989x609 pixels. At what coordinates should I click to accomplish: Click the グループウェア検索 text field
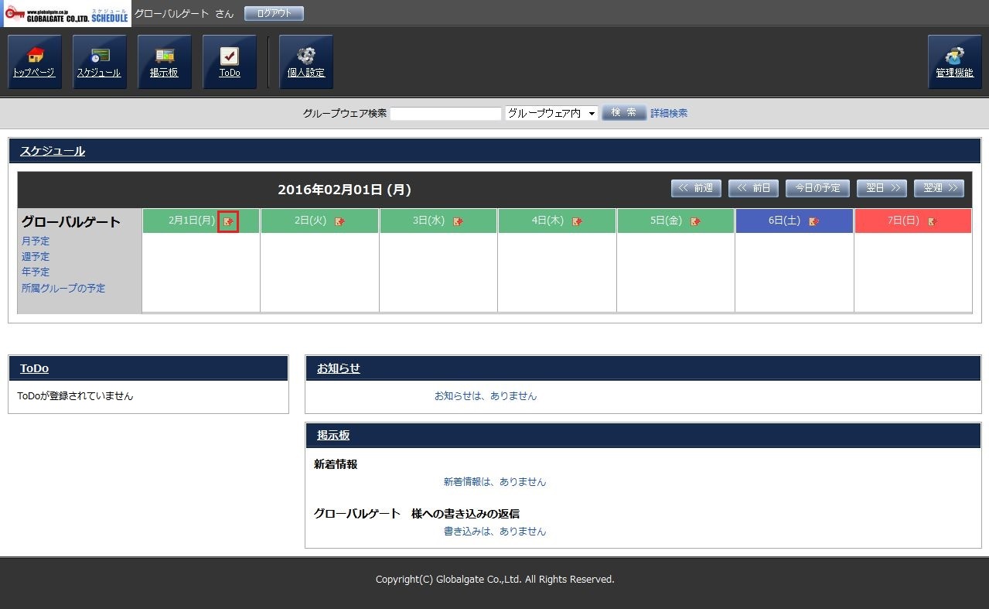pos(445,114)
